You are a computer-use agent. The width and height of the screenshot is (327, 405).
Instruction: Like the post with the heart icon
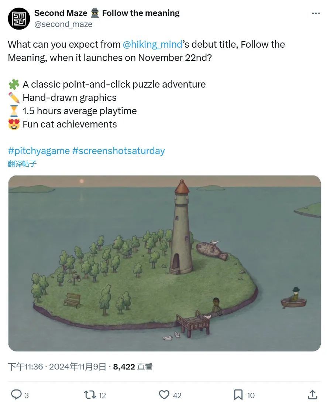[x=164, y=395]
